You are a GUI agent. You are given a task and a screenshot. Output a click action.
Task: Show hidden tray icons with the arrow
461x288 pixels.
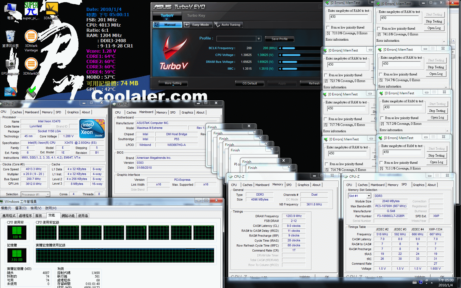click(432, 283)
